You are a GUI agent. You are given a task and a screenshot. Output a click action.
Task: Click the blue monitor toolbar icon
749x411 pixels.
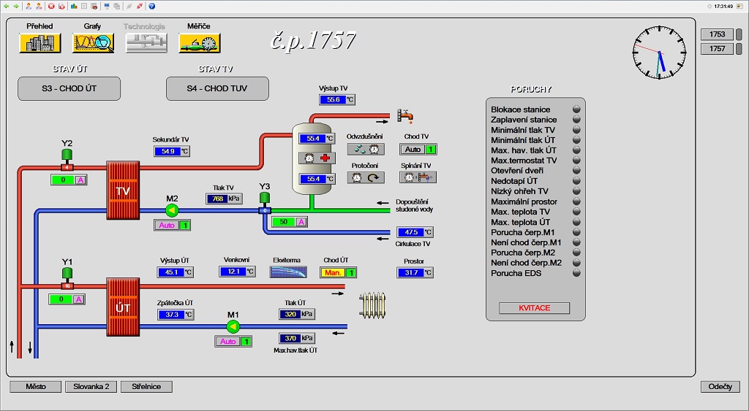pos(107,6)
